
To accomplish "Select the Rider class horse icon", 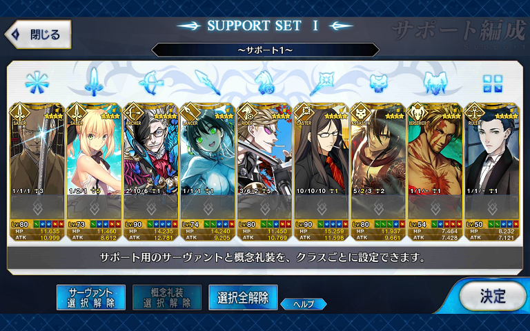I will click(265, 83).
